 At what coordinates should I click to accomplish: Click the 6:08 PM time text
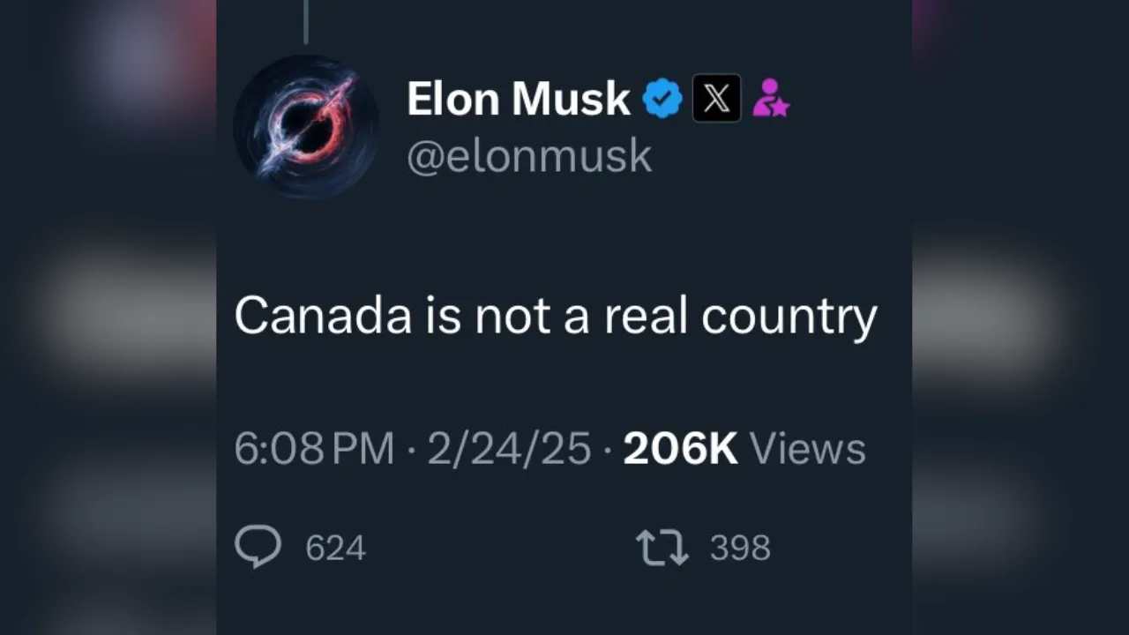pos(314,448)
